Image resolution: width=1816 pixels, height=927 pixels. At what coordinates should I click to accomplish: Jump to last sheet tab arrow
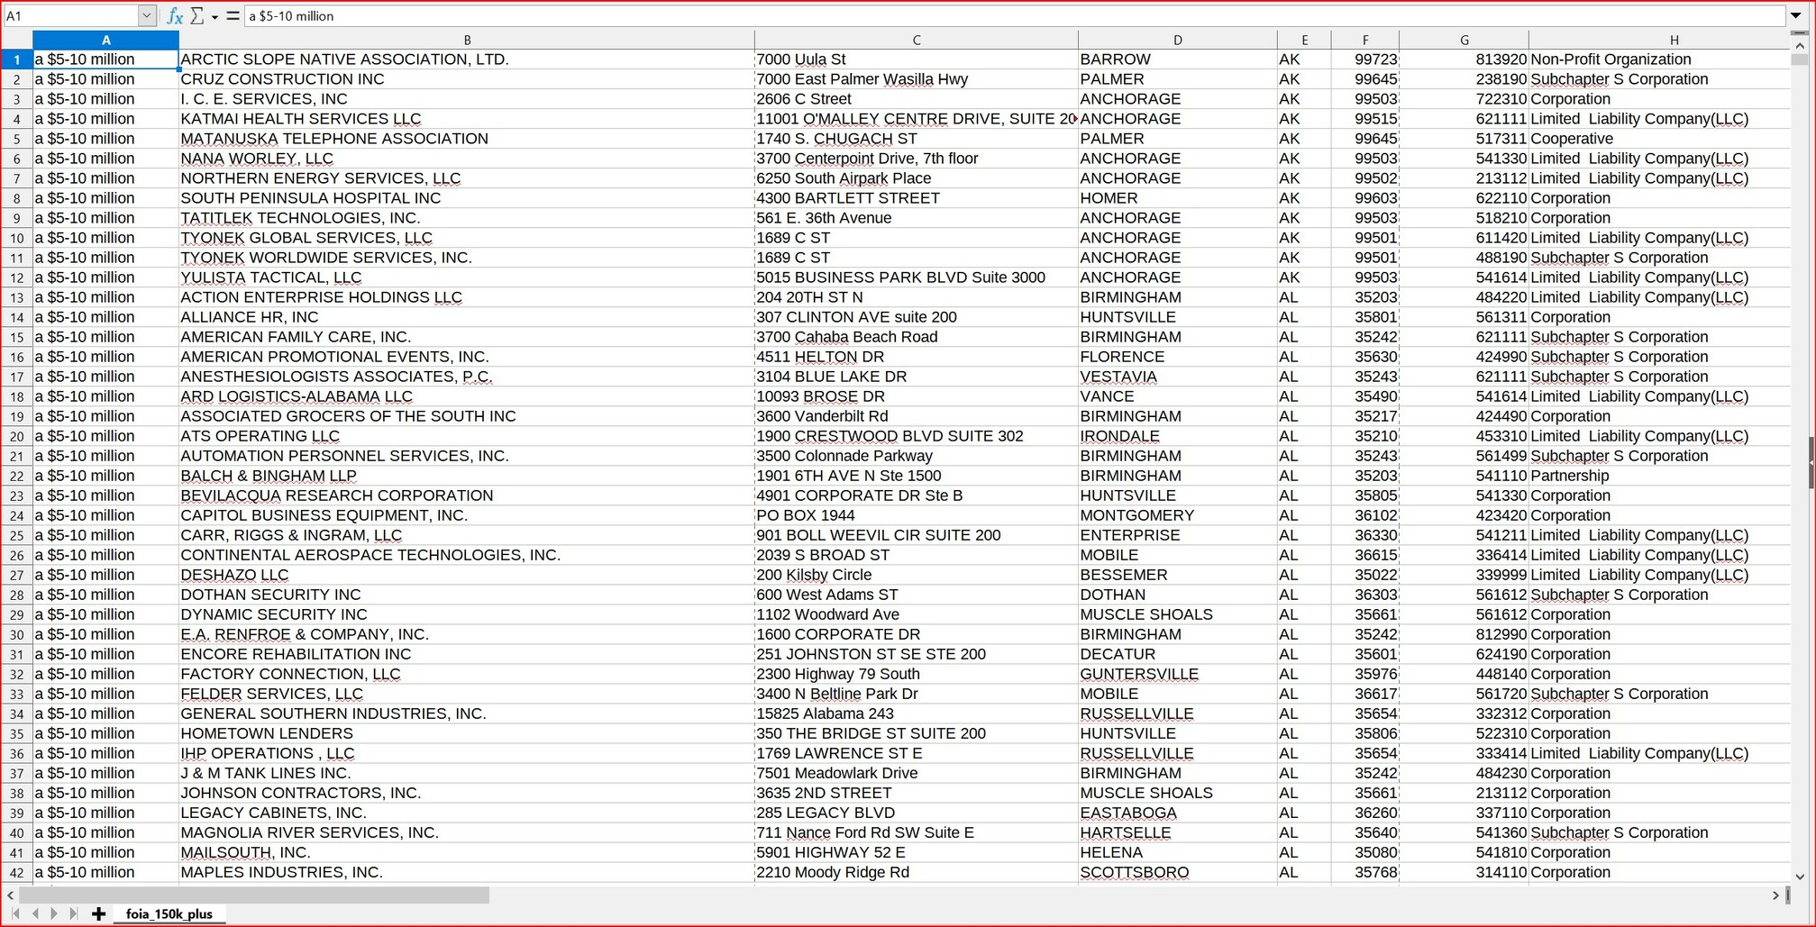tap(73, 913)
